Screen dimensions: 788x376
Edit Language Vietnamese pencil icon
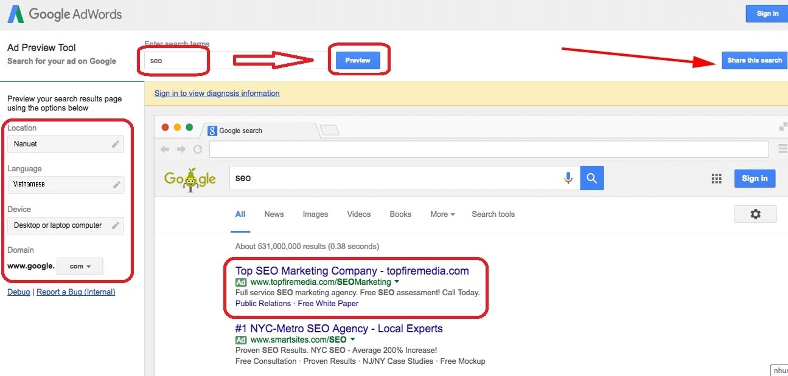(116, 185)
